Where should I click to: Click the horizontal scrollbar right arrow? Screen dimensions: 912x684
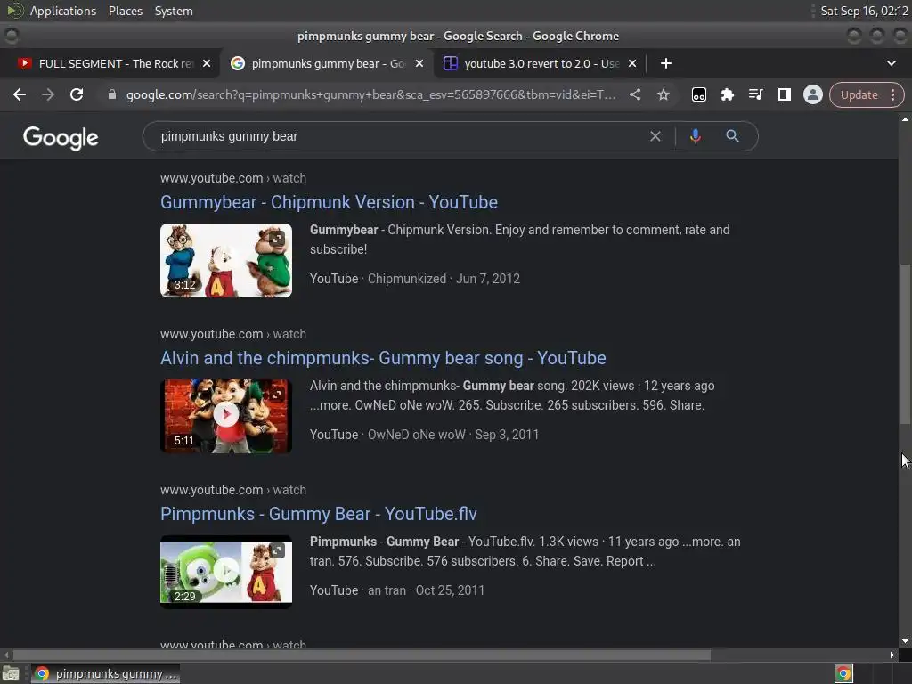click(x=892, y=655)
